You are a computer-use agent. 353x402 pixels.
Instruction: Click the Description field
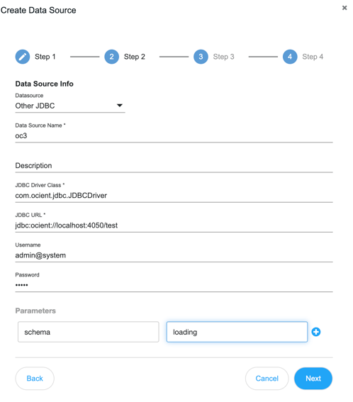tap(174, 166)
